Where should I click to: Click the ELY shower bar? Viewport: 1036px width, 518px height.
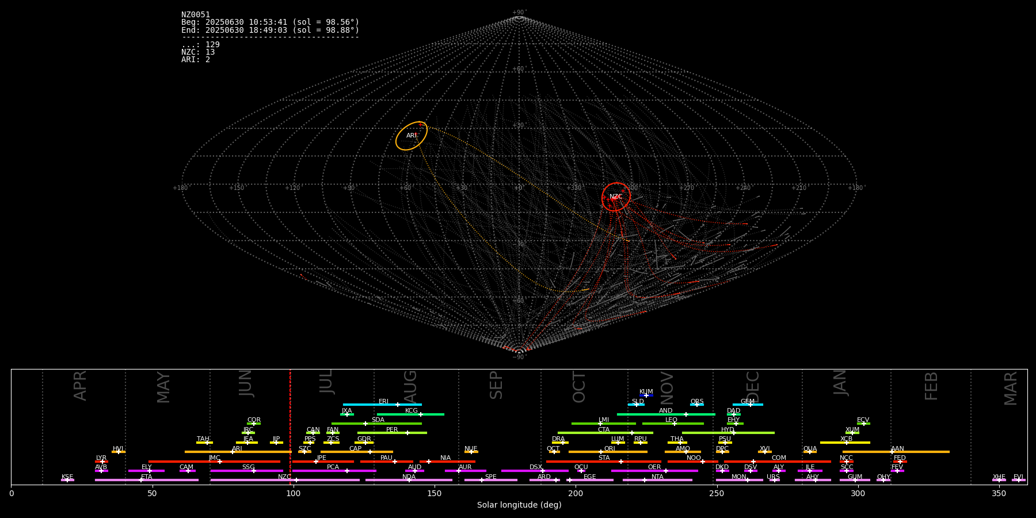point(146,471)
